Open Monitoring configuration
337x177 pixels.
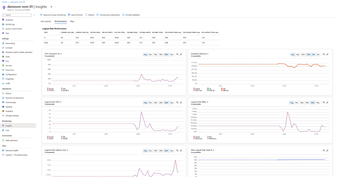click(108, 15)
